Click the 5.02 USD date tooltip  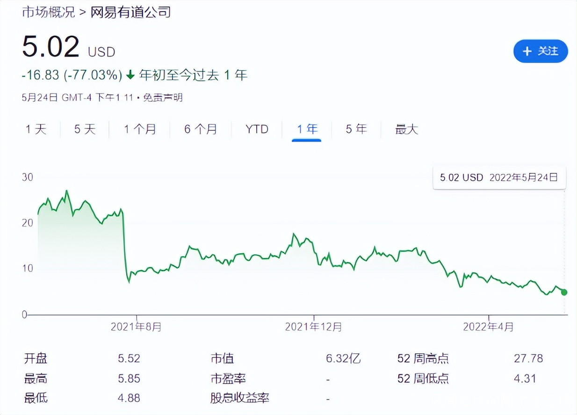(499, 178)
